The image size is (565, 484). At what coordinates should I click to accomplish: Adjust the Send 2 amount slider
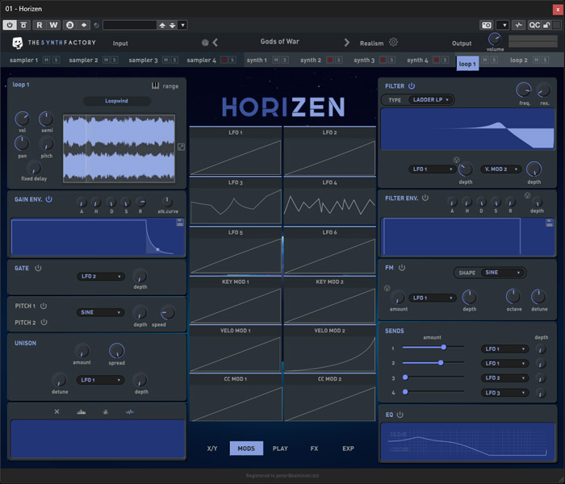click(x=433, y=363)
